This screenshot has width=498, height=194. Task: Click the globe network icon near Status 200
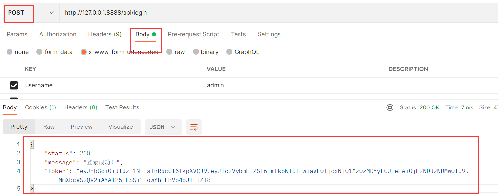point(390,107)
